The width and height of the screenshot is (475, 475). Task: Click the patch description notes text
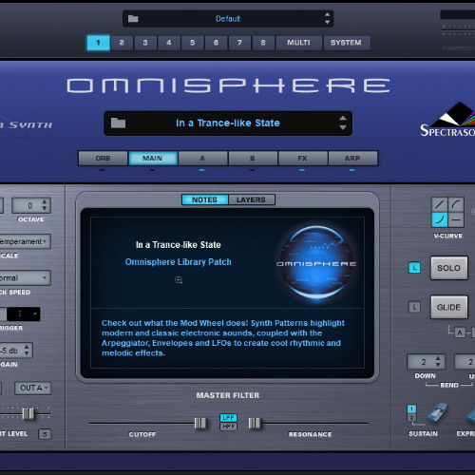[x=223, y=338]
